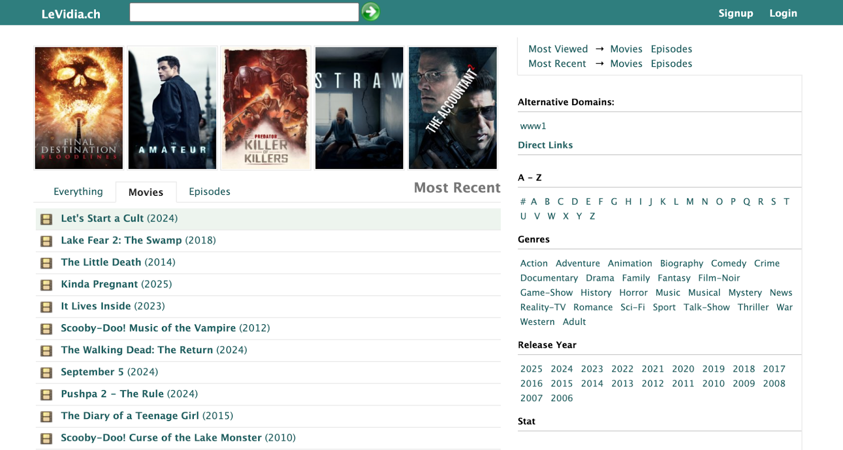
Task: Open The Accountant 2 poster
Action: [453, 108]
